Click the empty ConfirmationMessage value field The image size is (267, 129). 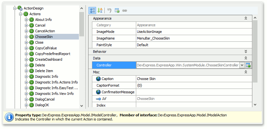194,92
